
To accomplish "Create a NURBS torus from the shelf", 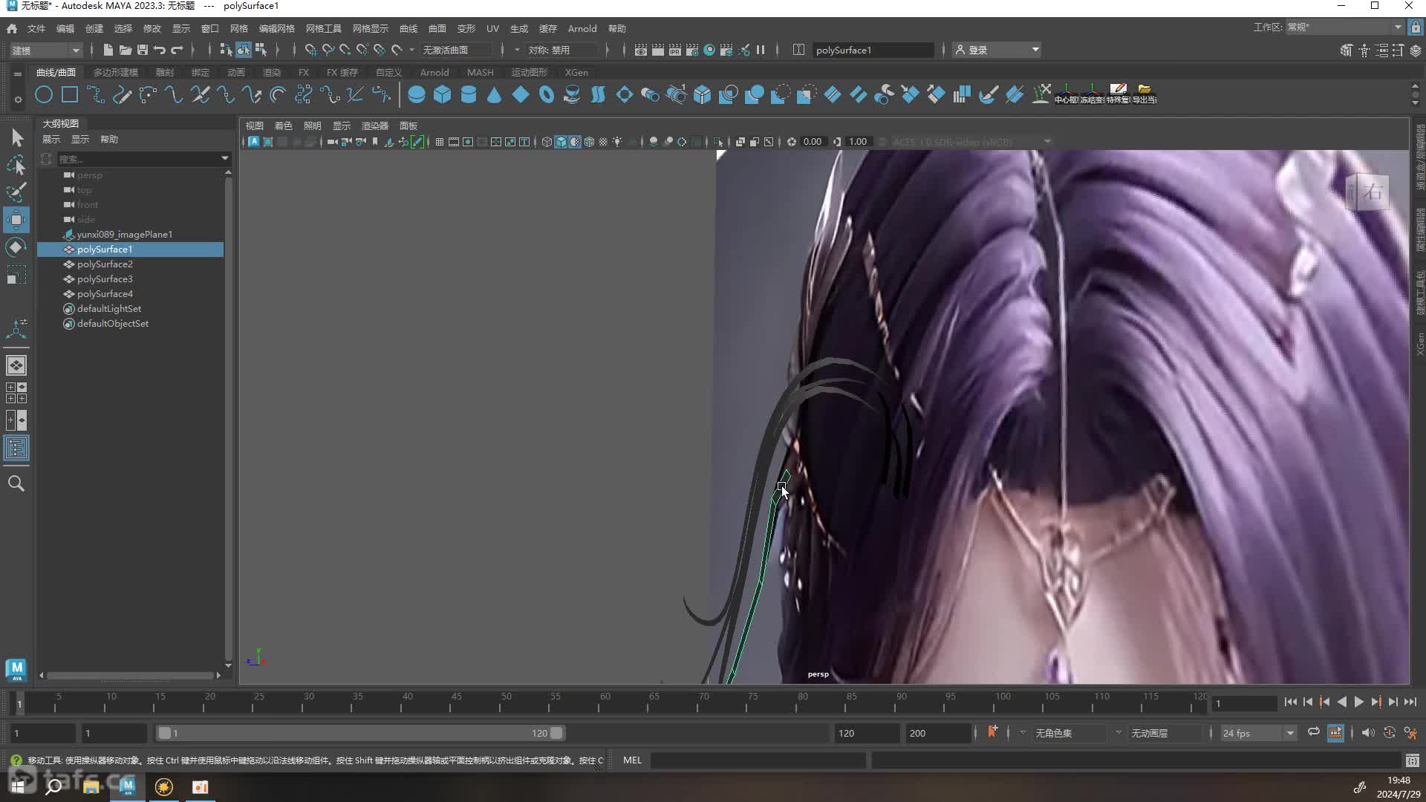I will tap(547, 95).
